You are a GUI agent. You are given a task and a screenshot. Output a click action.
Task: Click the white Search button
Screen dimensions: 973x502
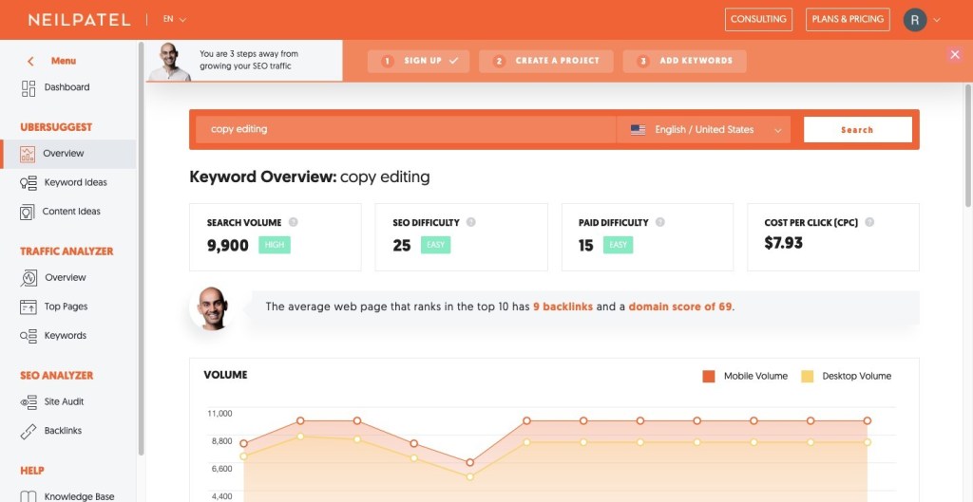[x=857, y=130]
